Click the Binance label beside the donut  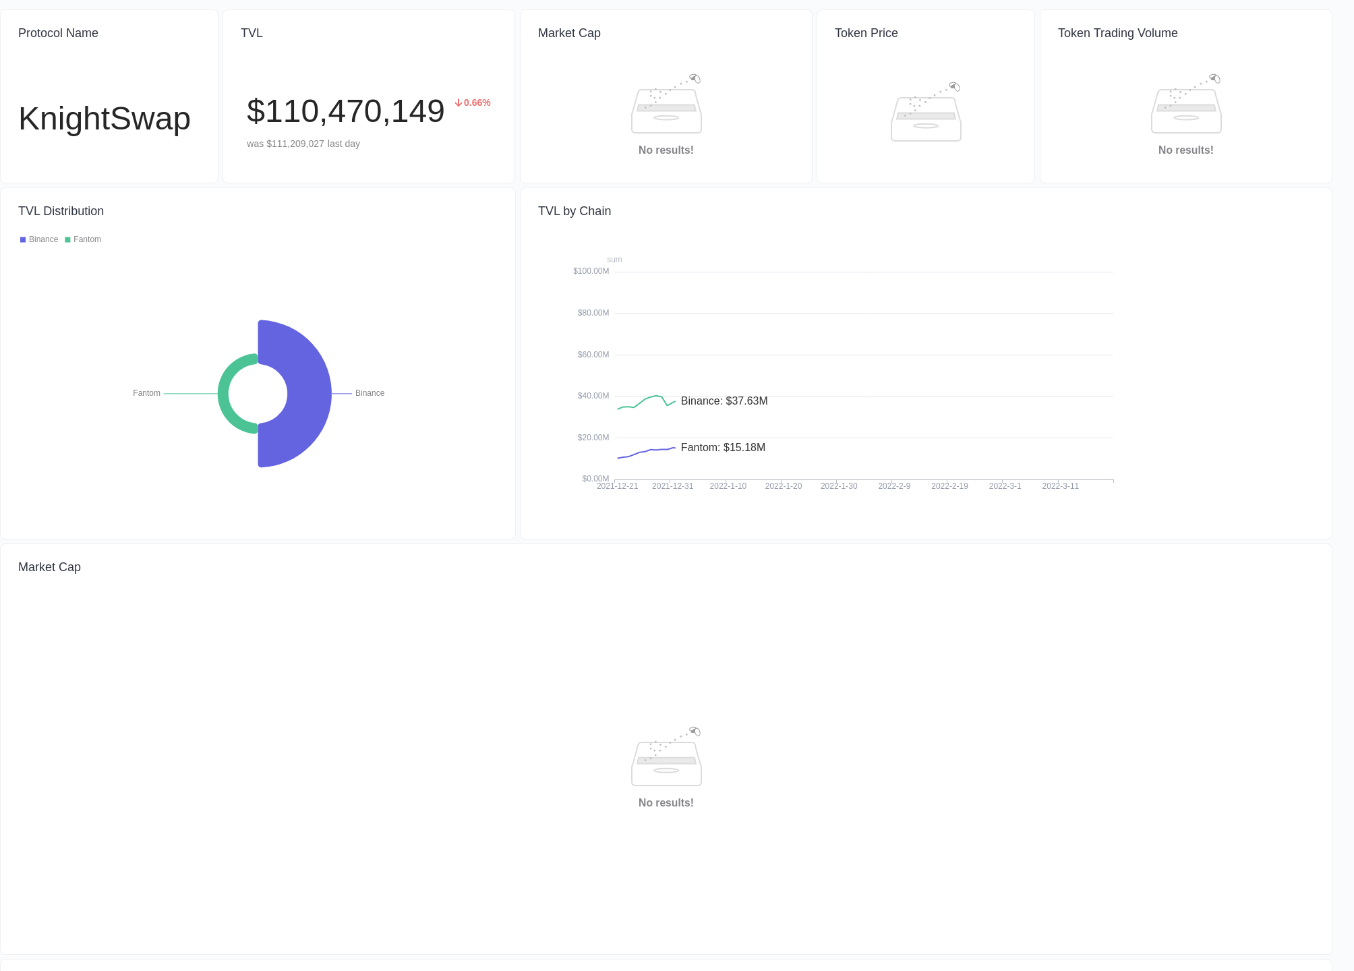click(370, 393)
